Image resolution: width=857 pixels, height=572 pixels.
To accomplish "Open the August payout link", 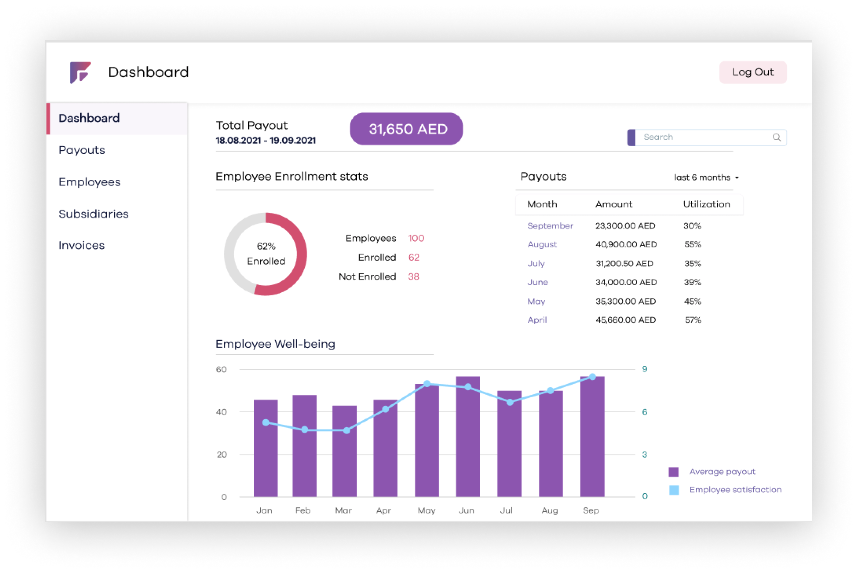I will (542, 244).
